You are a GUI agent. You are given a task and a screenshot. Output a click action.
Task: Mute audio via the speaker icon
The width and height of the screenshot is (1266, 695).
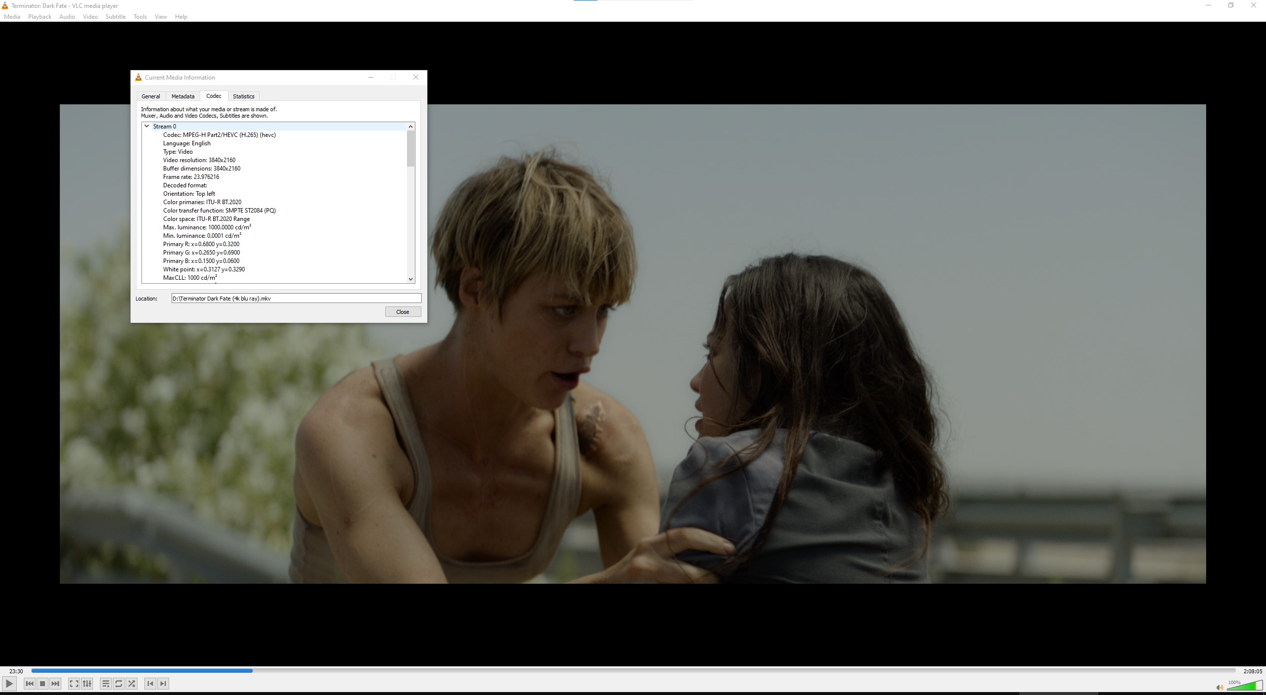click(1220, 687)
